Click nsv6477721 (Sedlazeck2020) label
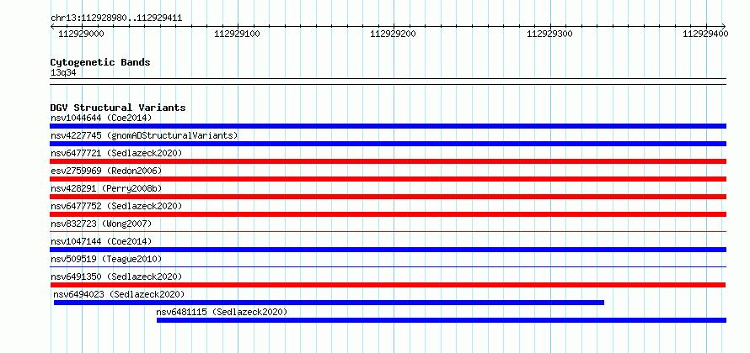The height and width of the screenshot is (353, 750). pyautogui.click(x=116, y=153)
